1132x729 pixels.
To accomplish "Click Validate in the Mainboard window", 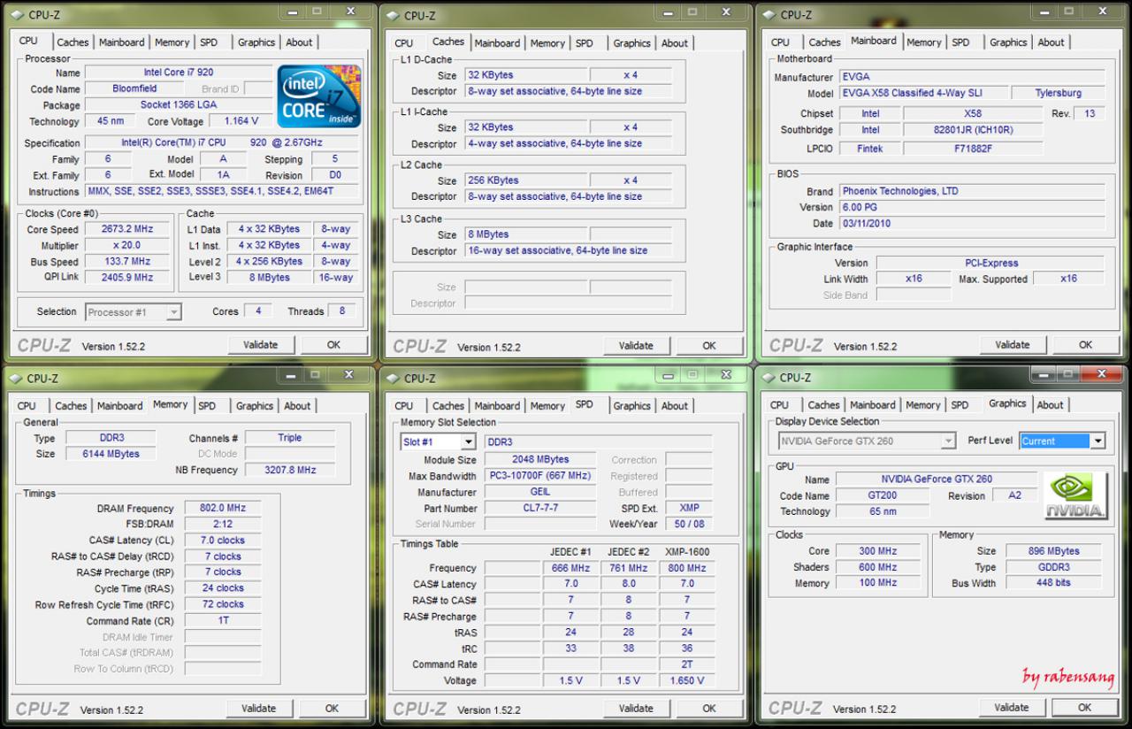I will (x=1012, y=345).
